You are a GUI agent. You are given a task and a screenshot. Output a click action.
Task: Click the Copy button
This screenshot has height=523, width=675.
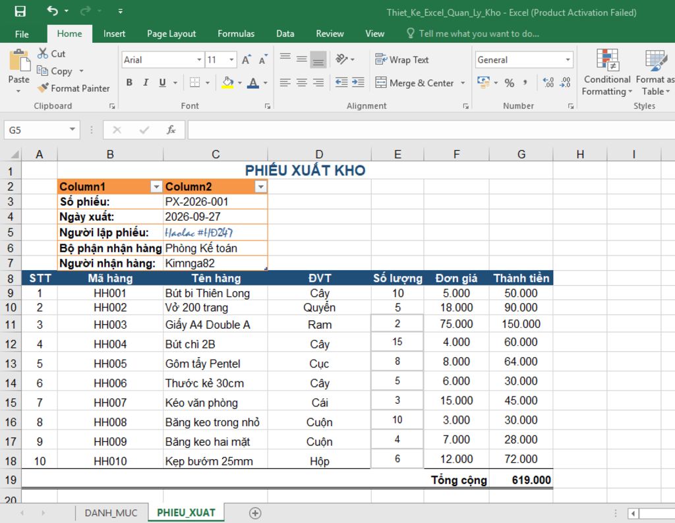[54, 71]
